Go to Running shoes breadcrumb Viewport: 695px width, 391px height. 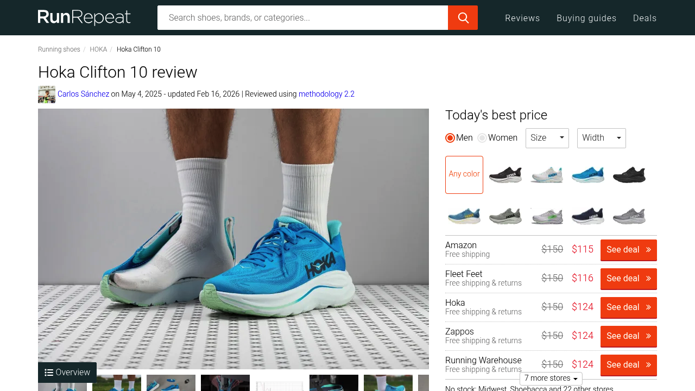(x=59, y=49)
